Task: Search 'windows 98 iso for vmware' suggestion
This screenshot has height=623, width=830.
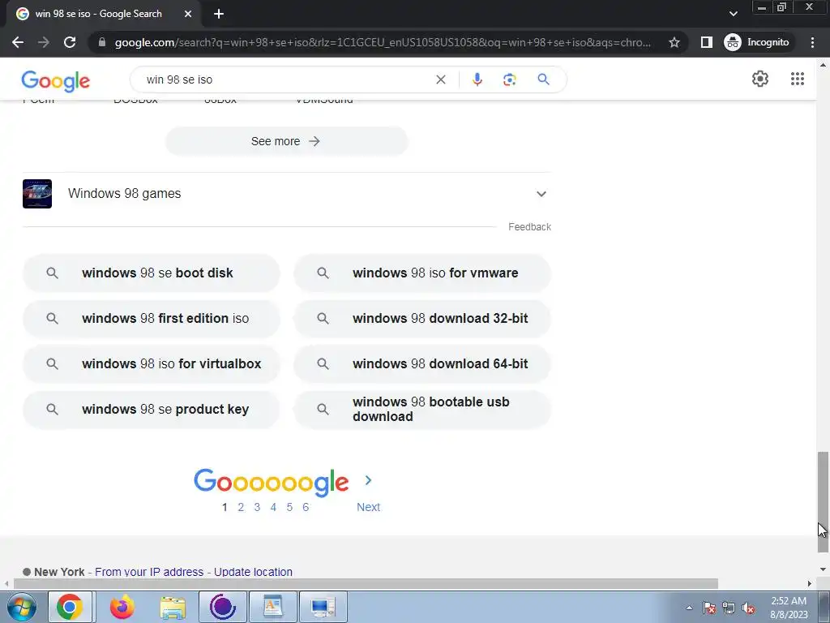Action: pyautogui.click(x=422, y=273)
